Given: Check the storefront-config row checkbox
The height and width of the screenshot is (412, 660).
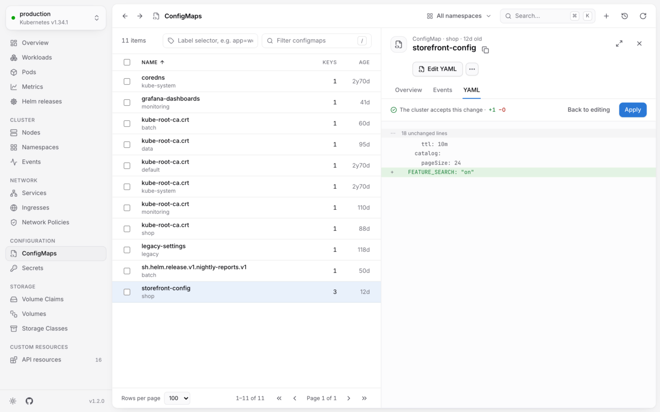Looking at the screenshot, I should pos(127,292).
